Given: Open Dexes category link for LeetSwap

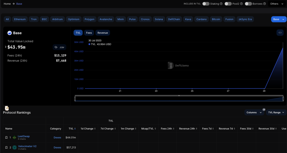Looking at the screenshot, I should (x=57, y=138).
